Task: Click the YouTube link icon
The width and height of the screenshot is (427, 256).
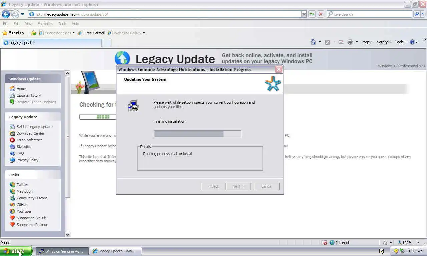Action: (x=12, y=211)
